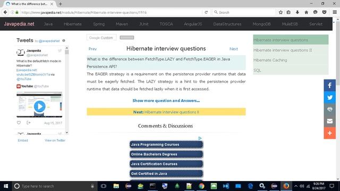Open Google Chrome from taskbar
Viewport: 340px width, 191px height.
pyautogui.click(x=201, y=186)
